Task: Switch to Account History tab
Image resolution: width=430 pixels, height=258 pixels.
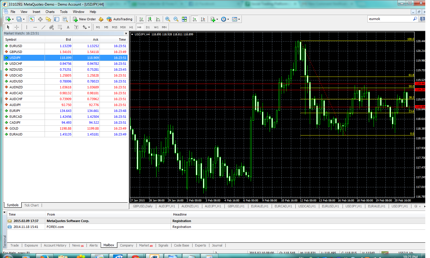Action: tap(55, 245)
